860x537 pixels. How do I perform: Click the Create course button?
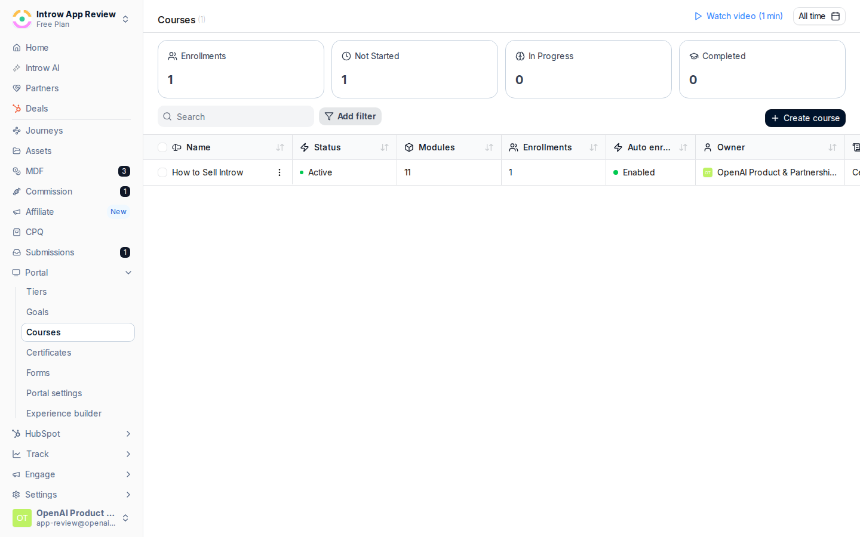[805, 118]
